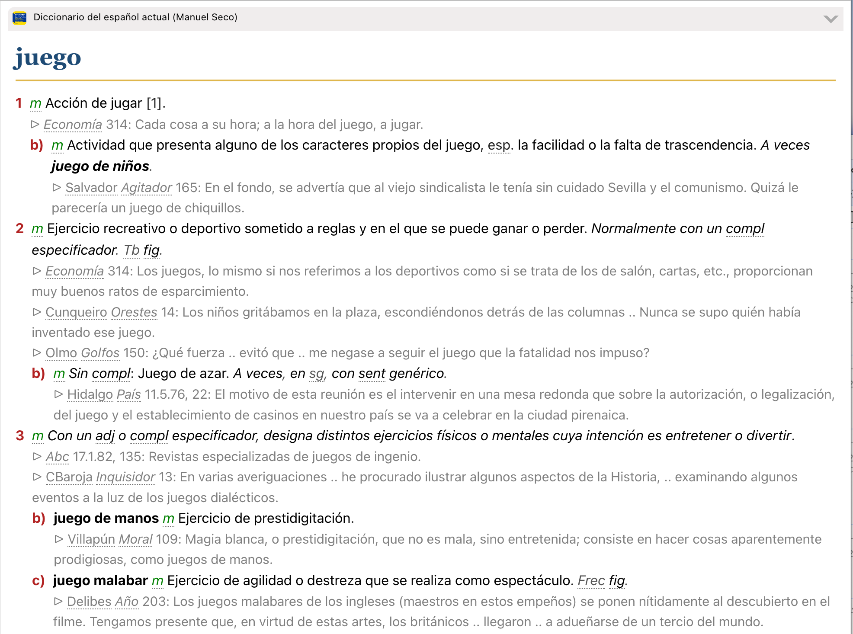Open the Agitador source abbreviation link

pyautogui.click(x=147, y=188)
